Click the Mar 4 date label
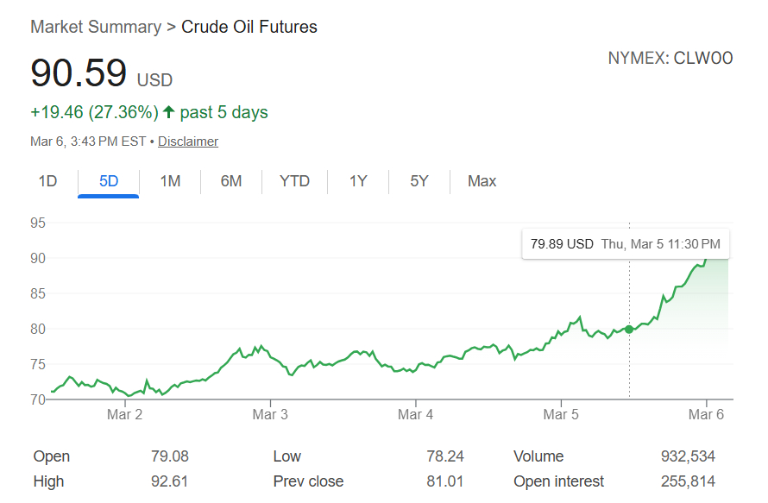The image size is (768, 503). pyautogui.click(x=415, y=415)
